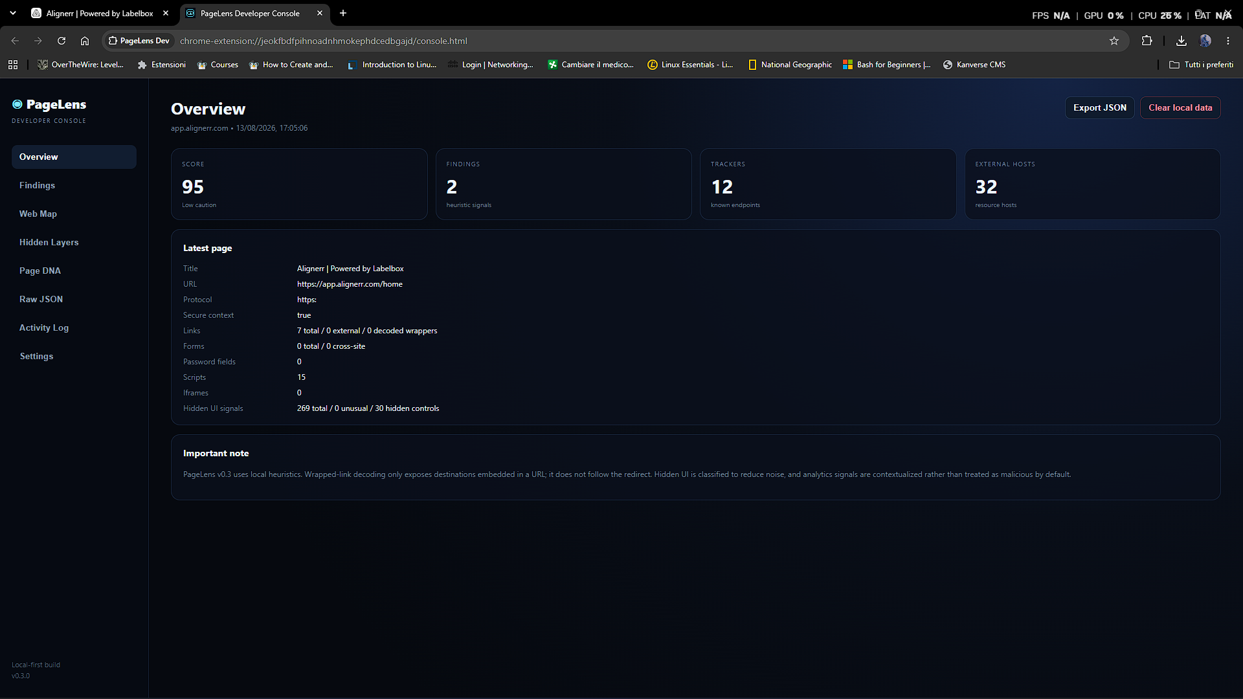
Task: Go back with the browser back arrow
Action: (x=15, y=41)
